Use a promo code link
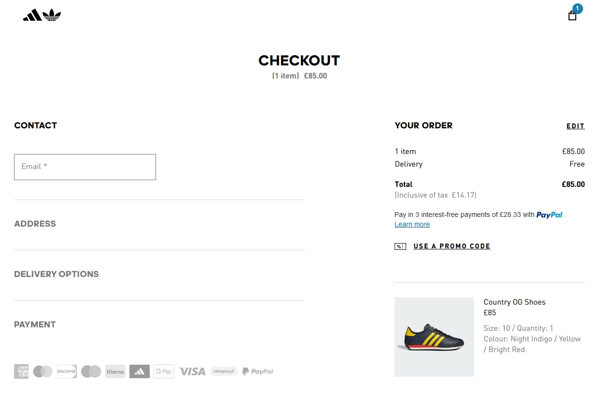Image resolution: width=616 pixels, height=400 pixels. point(452,246)
